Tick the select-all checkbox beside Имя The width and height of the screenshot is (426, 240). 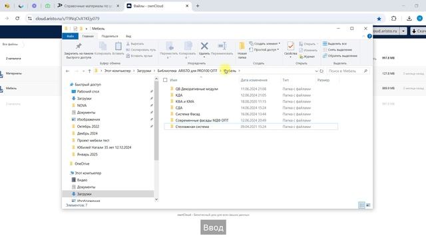pyautogui.click(x=165, y=80)
